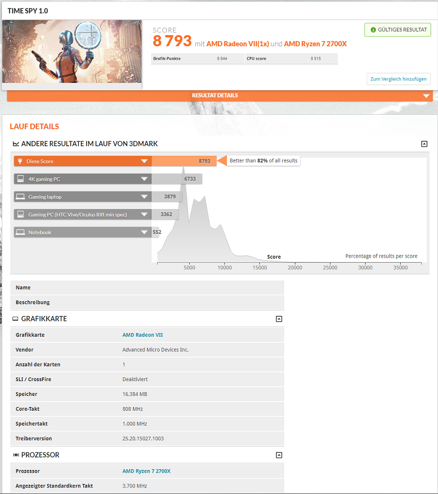Viewport: 438px width, 494px height.
Task: Click the LAUF DETAILS heading
Action: (34, 126)
